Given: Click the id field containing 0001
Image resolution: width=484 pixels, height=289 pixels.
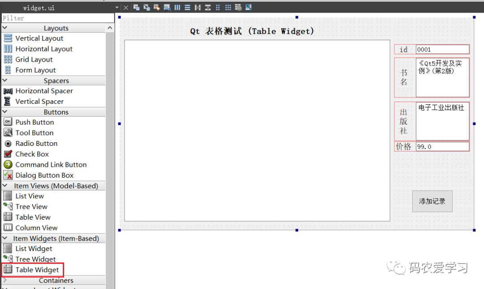Looking at the screenshot, I should pos(442,49).
